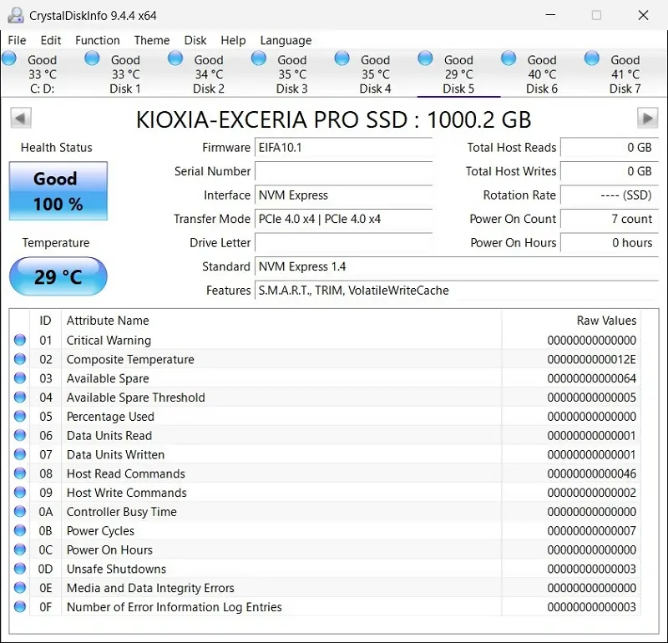Click the Firmware field EIFA10.1

click(x=344, y=148)
